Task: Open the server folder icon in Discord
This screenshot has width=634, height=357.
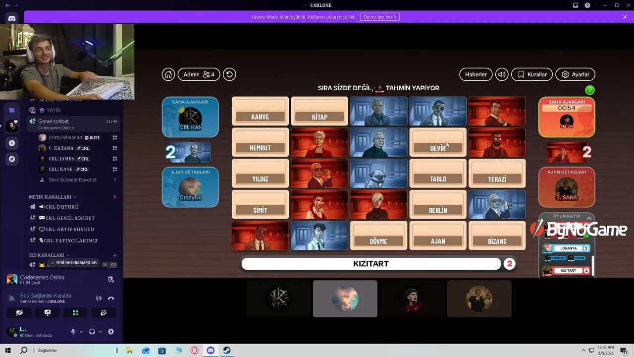Action: (x=12, y=110)
